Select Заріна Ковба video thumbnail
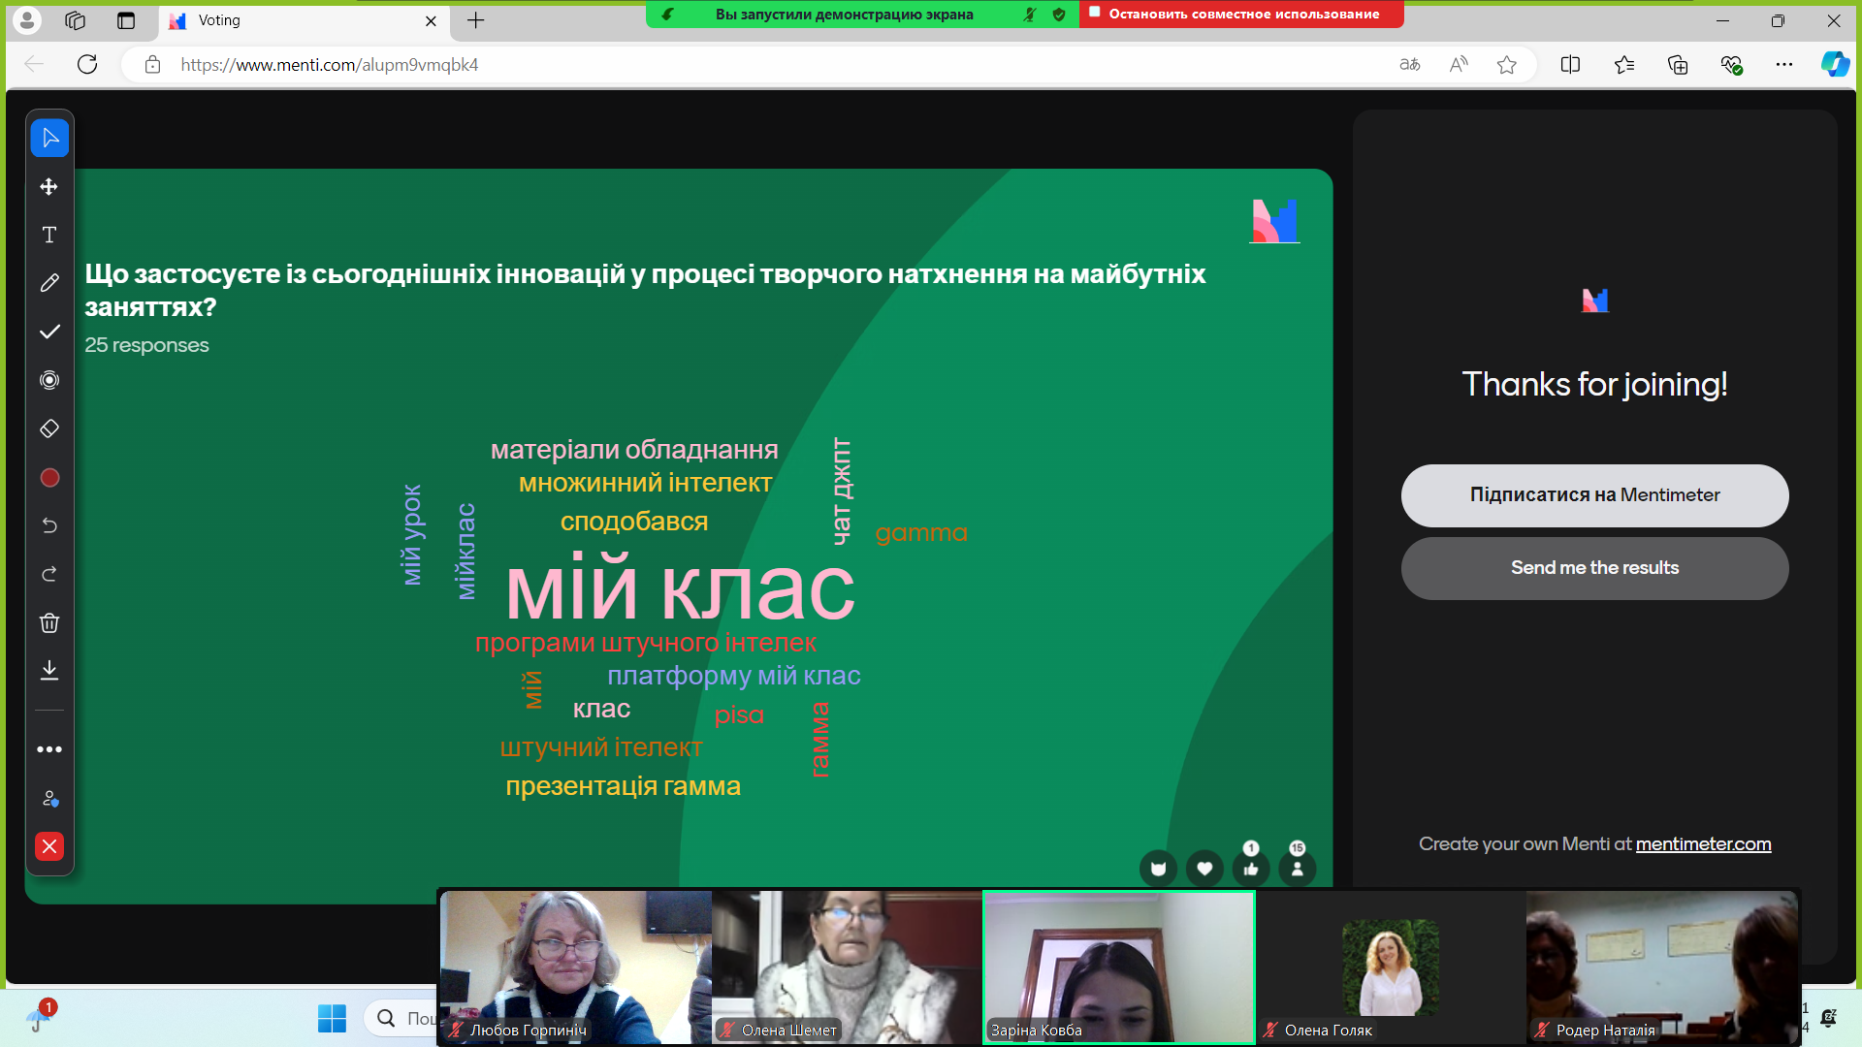Screen dimensions: 1862x1047 pyautogui.click(x=1119, y=967)
